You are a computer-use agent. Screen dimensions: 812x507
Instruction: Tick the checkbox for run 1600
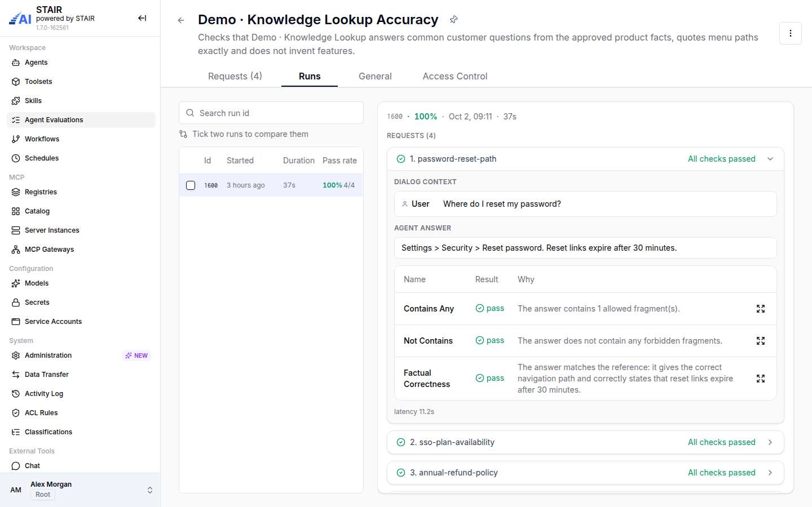click(x=191, y=185)
